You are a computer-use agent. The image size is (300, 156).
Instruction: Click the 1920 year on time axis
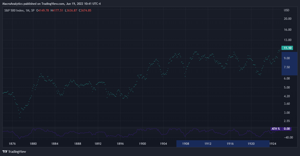(x=251, y=144)
